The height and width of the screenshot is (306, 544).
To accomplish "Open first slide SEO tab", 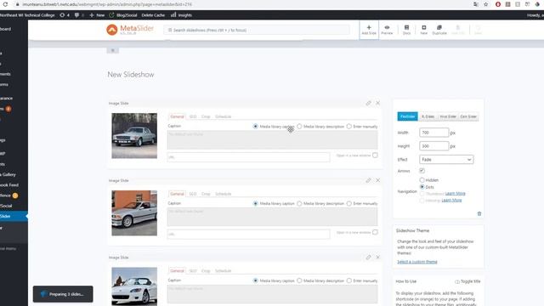I will click(x=193, y=116).
